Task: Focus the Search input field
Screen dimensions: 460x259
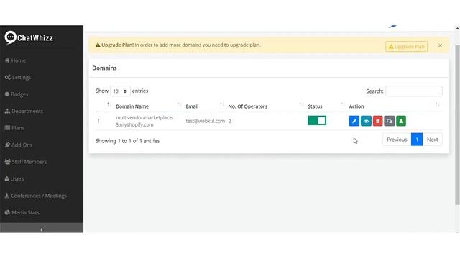Action: [414, 91]
